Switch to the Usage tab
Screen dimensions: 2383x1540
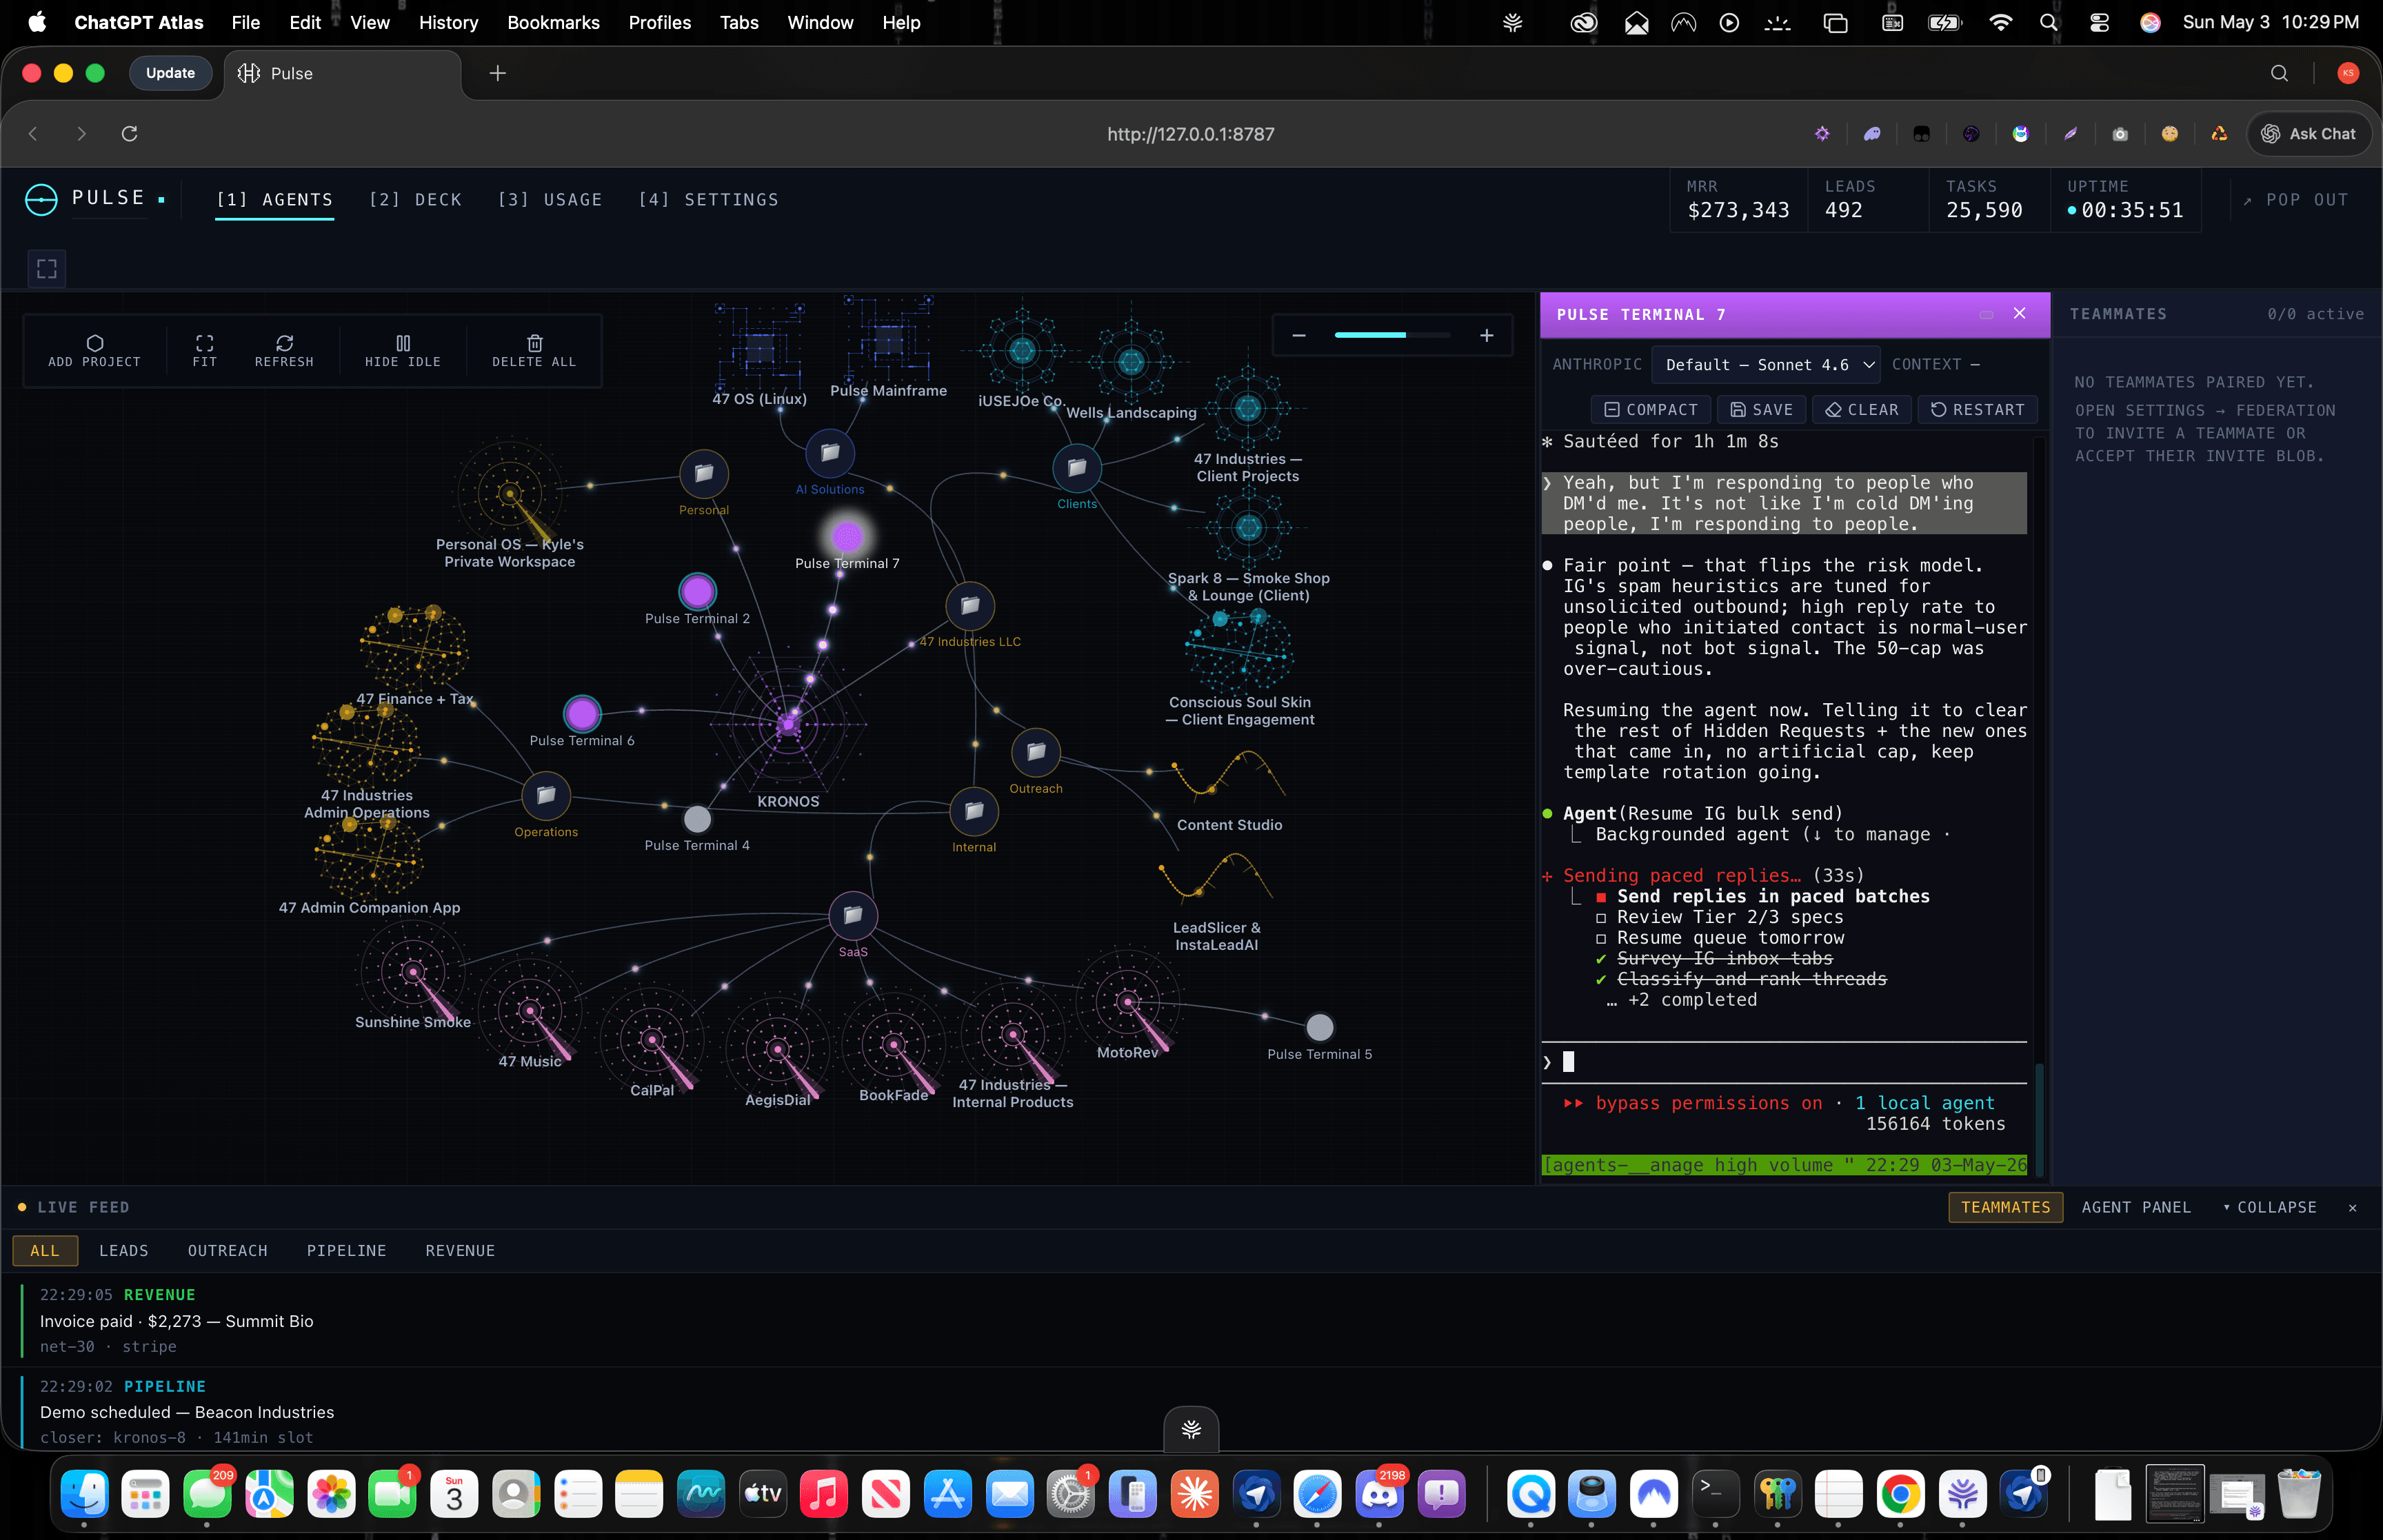550,200
